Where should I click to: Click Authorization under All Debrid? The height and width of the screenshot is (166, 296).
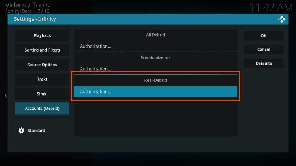155,46
